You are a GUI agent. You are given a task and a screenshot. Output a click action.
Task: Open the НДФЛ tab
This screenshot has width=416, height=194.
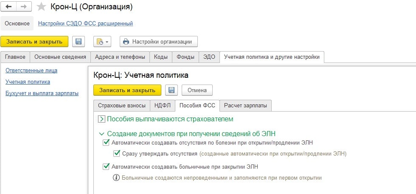[x=163, y=105]
